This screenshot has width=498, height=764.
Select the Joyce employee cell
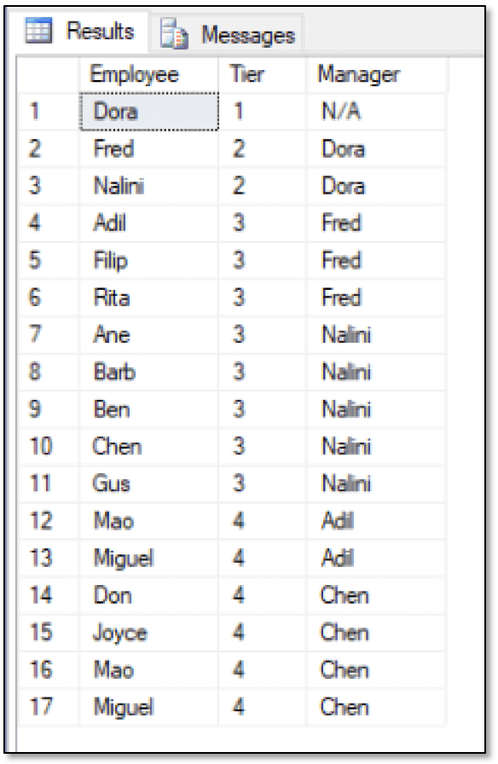click(149, 633)
